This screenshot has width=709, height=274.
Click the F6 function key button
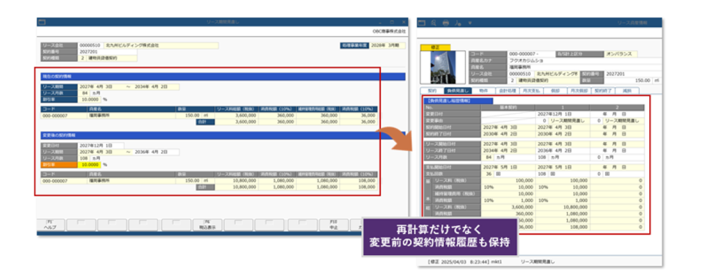coord(207,225)
